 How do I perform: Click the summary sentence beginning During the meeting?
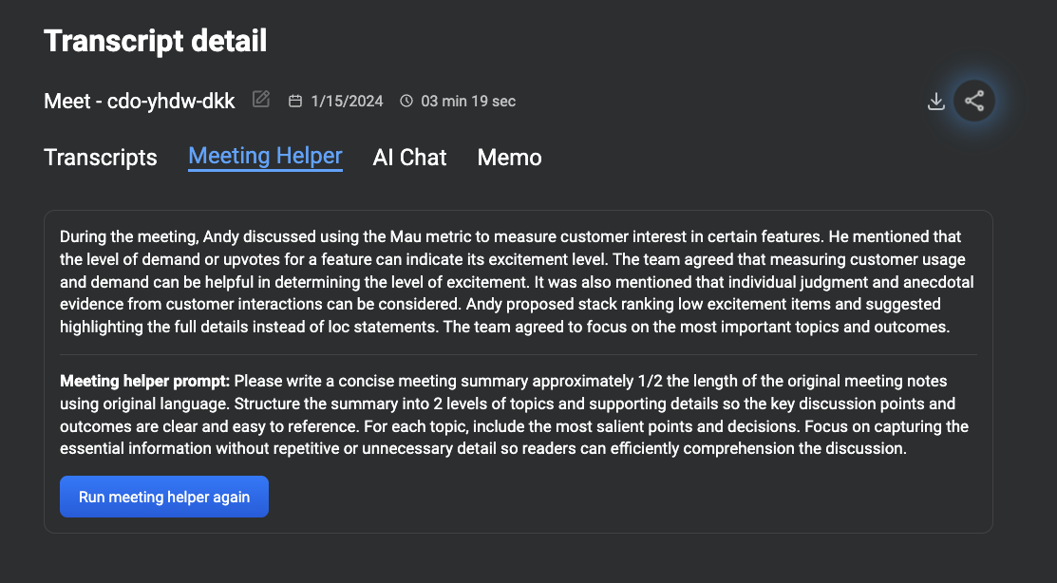443,236
